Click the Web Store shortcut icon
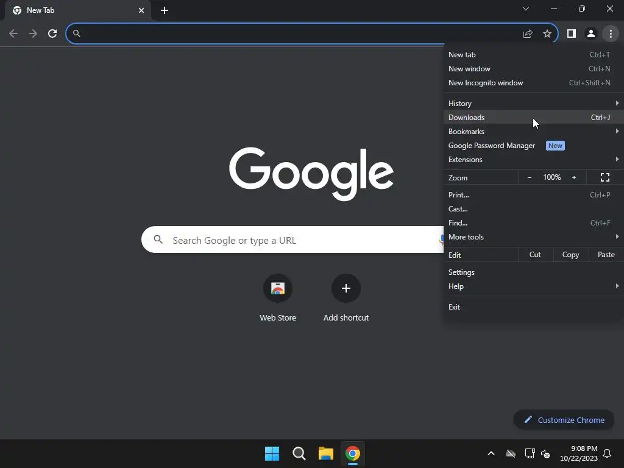Viewport: 624px width, 468px height. point(278,288)
